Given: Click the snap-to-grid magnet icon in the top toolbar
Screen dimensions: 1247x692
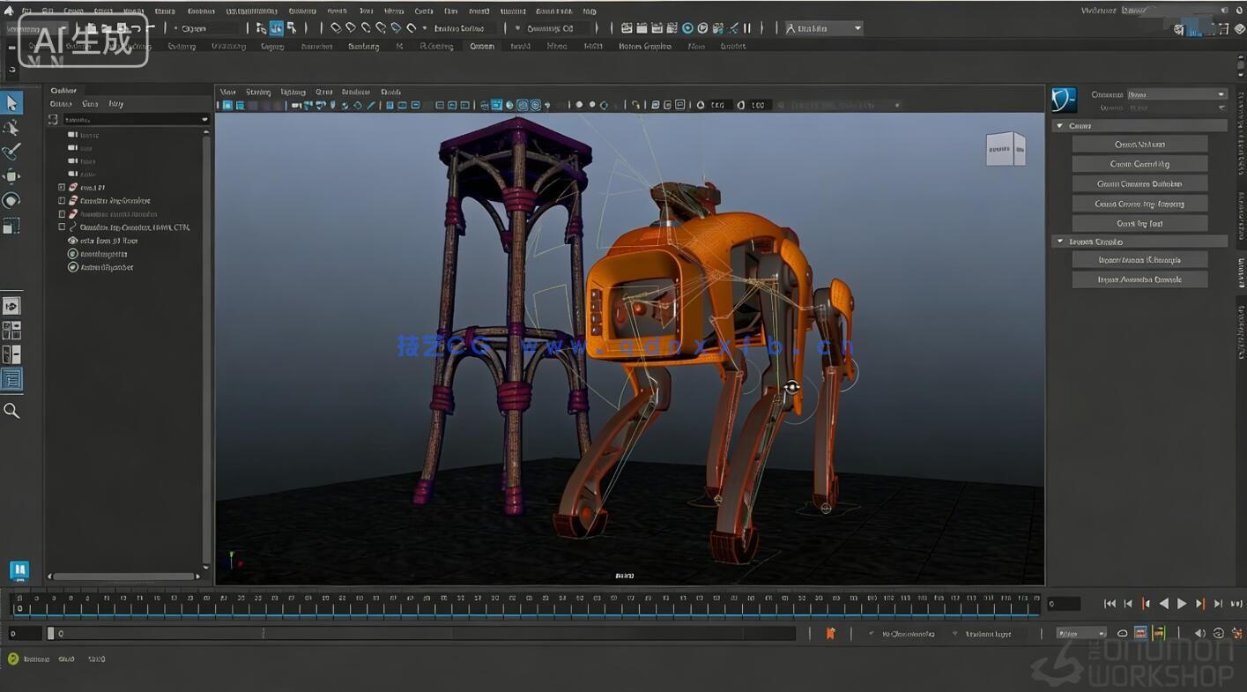Looking at the screenshot, I should [335, 27].
